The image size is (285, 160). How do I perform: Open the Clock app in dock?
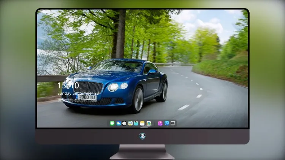(x=124, y=123)
